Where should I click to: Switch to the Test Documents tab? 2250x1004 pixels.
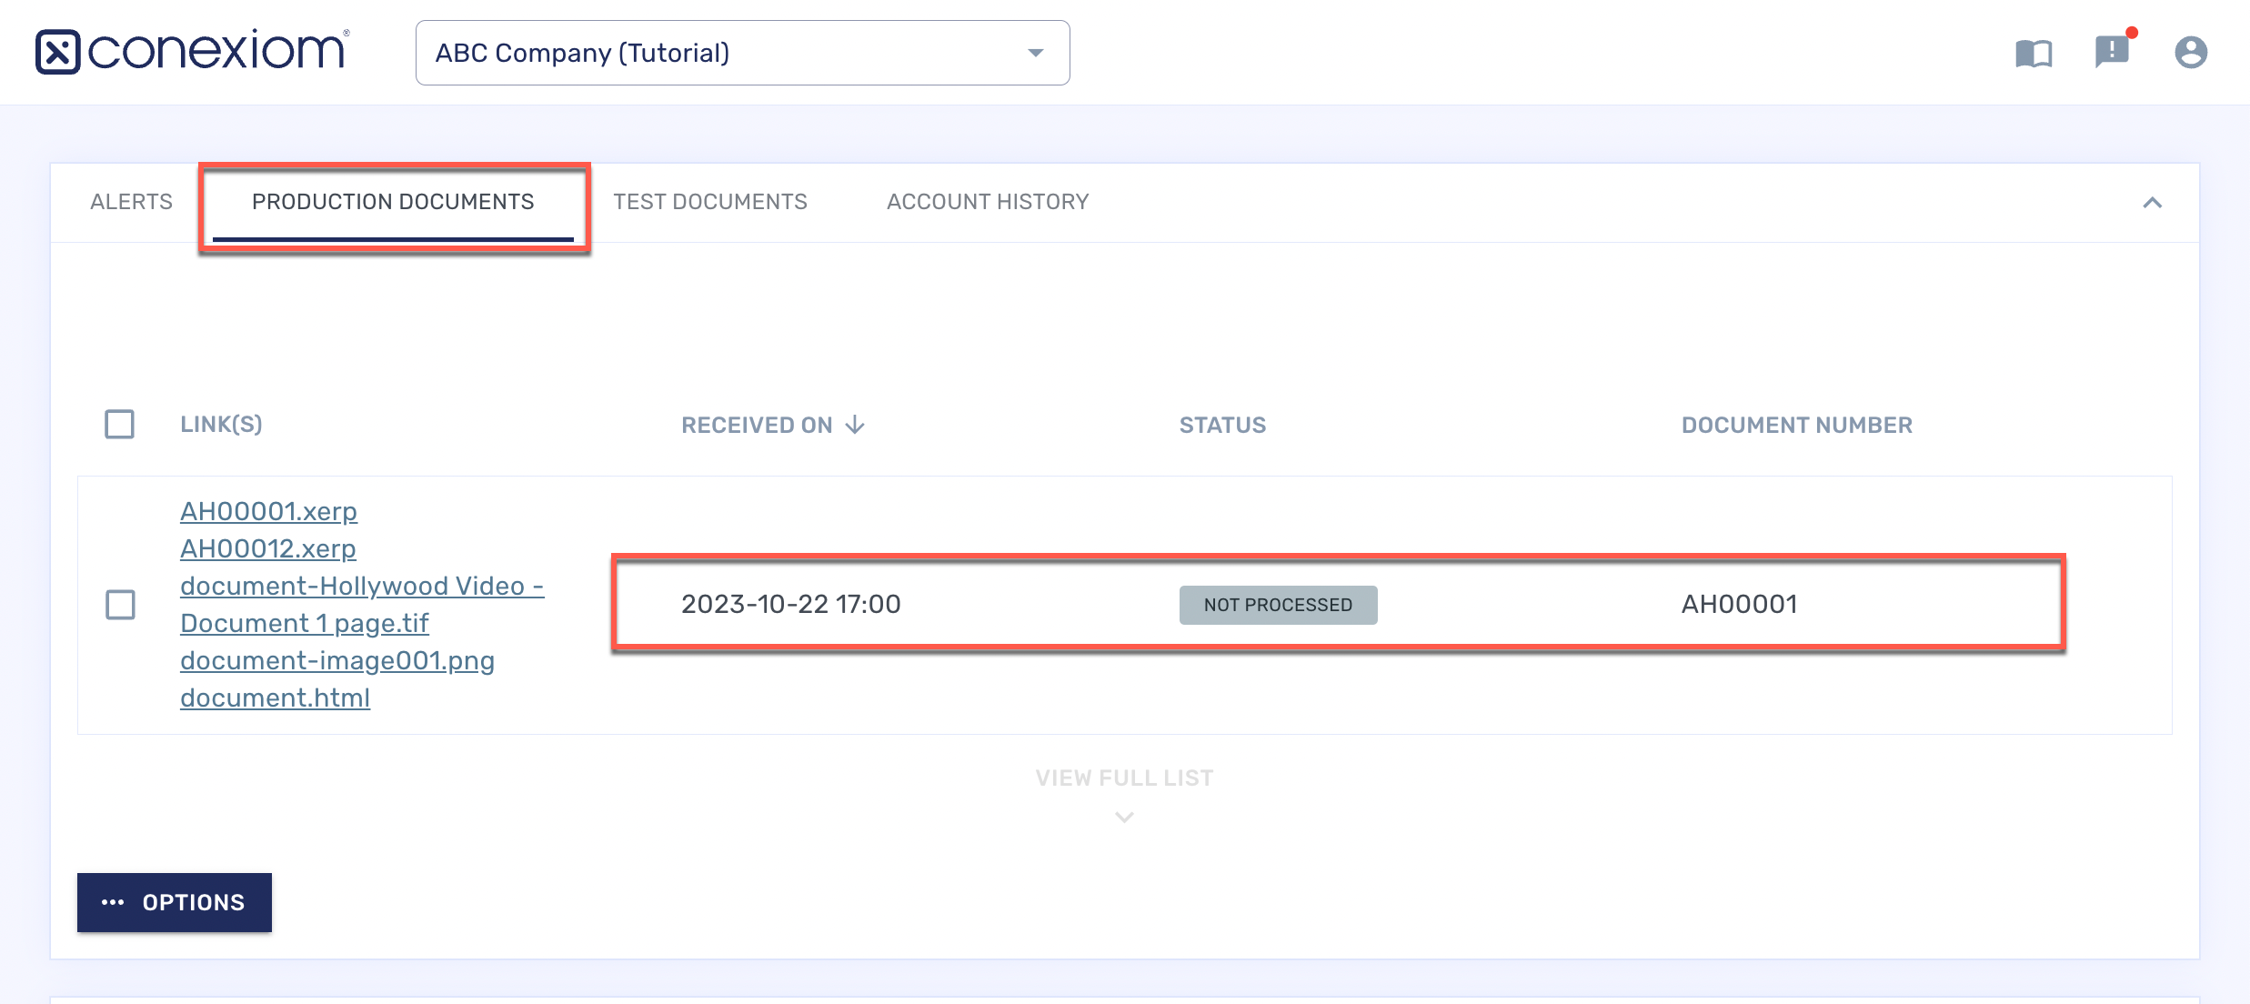pos(711,202)
